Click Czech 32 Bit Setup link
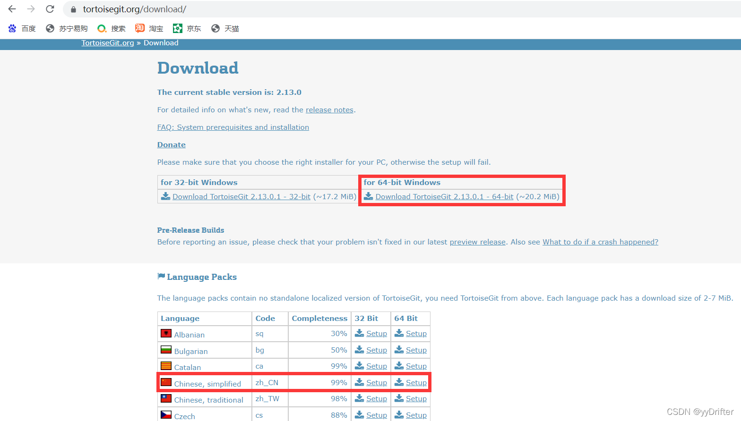This screenshot has height=421, width=741. coord(377,415)
